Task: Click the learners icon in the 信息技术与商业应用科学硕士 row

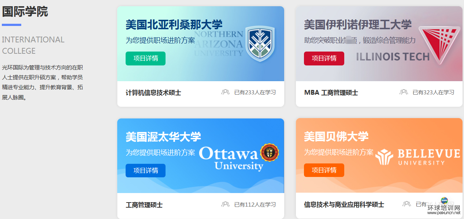Action: tap(407, 204)
